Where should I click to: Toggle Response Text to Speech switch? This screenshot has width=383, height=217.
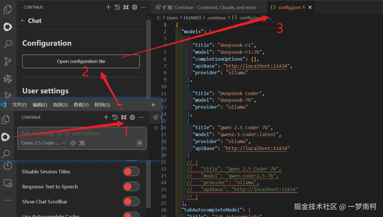131,186
